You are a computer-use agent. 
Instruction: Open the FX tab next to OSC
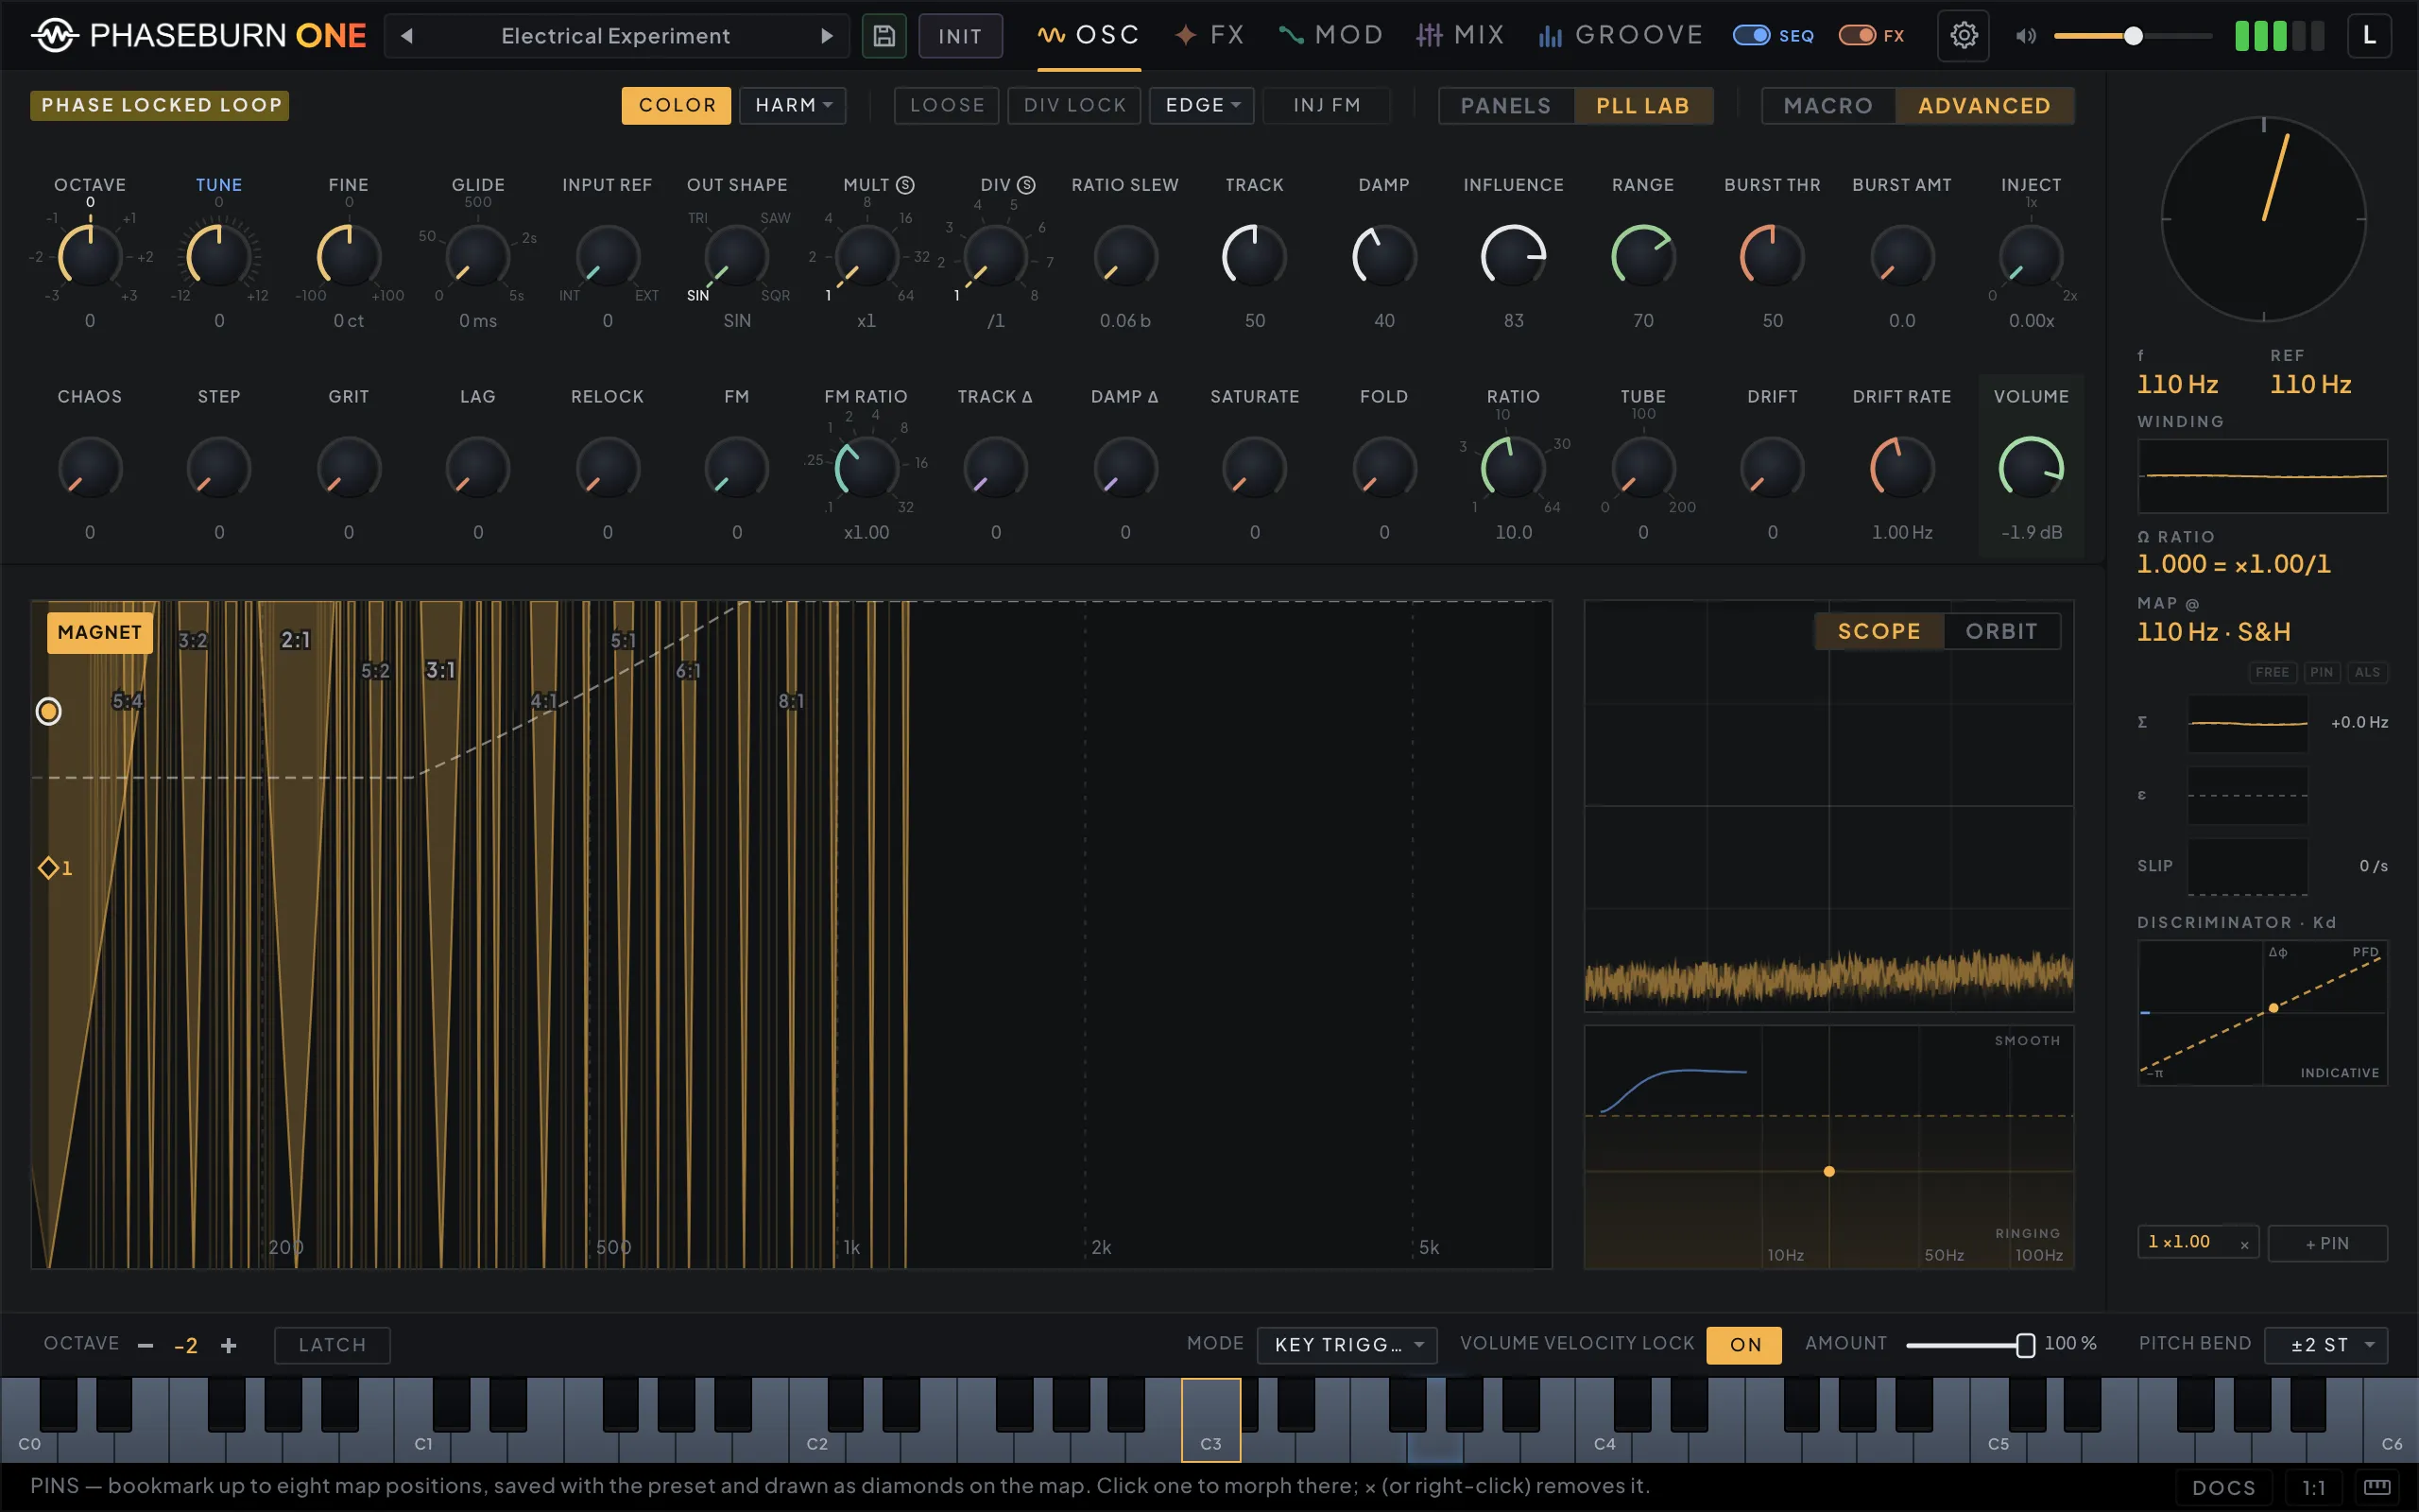point(1209,36)
